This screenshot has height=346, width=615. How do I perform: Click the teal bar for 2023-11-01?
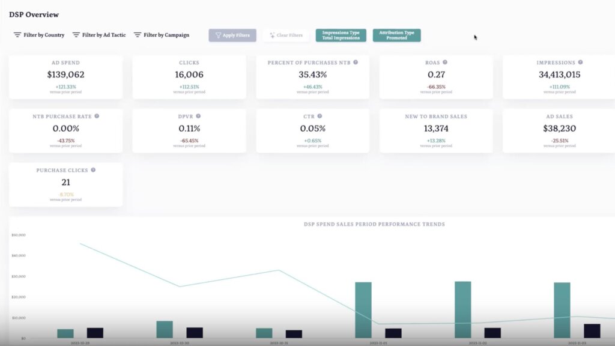(x=363, y=310)
